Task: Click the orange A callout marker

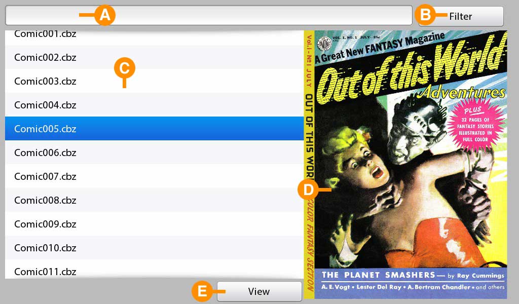Action: [x=104, y=15]
